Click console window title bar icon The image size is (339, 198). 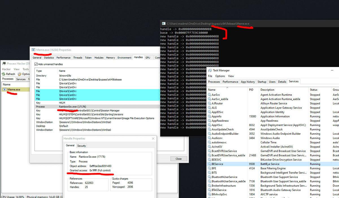[164, 24]
